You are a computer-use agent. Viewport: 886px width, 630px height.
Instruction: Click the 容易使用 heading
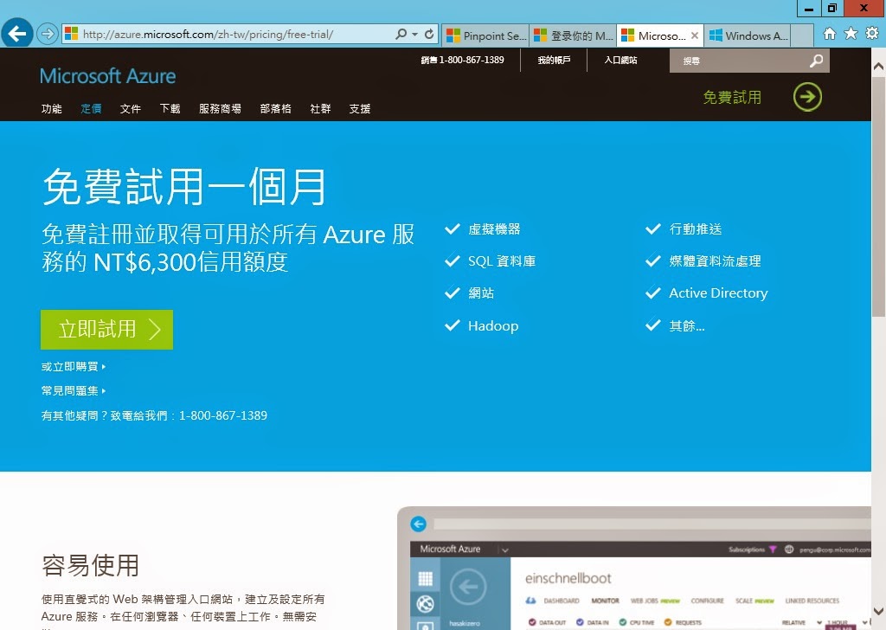90,565
